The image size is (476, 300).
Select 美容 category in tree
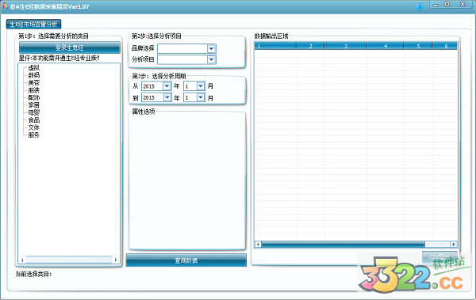tap(33, 83)
